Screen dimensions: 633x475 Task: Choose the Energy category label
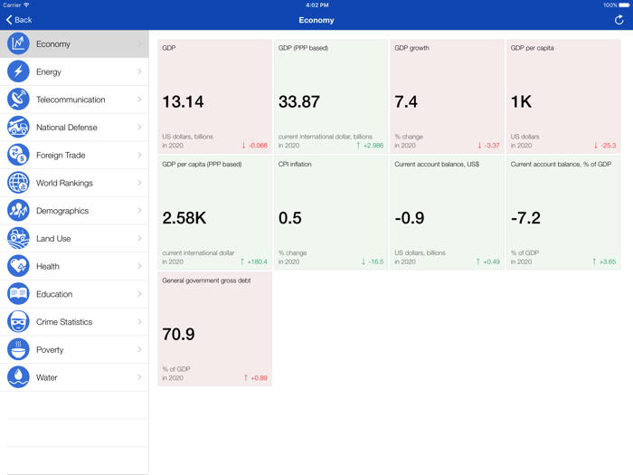pos(49,71)
